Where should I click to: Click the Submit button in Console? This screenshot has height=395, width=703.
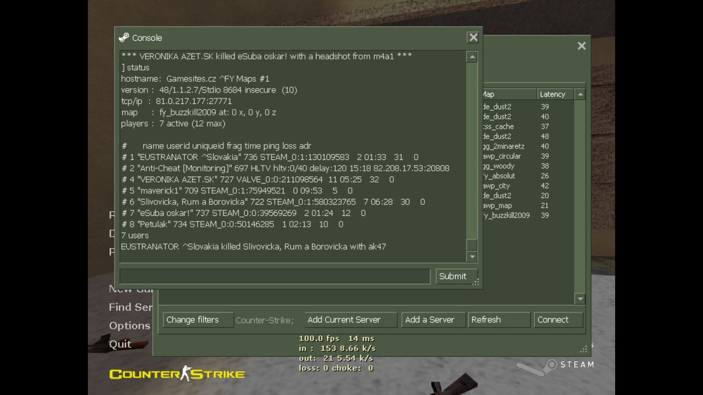tap(456, 276)
